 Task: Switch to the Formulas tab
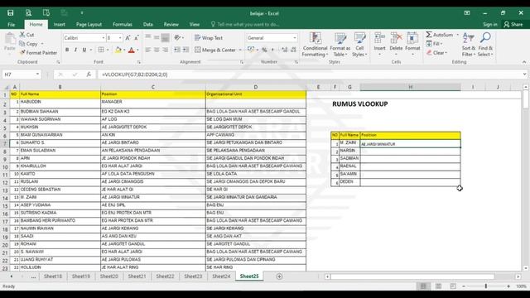click(x=123, y=24)
